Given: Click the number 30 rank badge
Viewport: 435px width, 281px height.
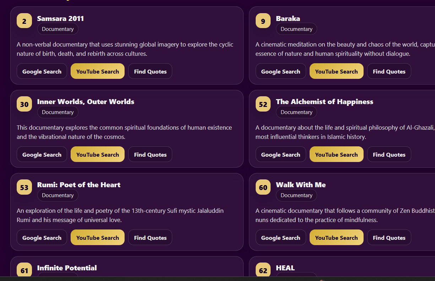Looking at the screenshot, I should [24, 104].
